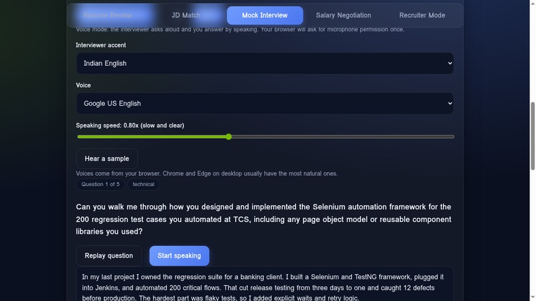Expand the Interviewer accent dropdown
Viewport: 536px width, 301px height.
pos(265,63)
